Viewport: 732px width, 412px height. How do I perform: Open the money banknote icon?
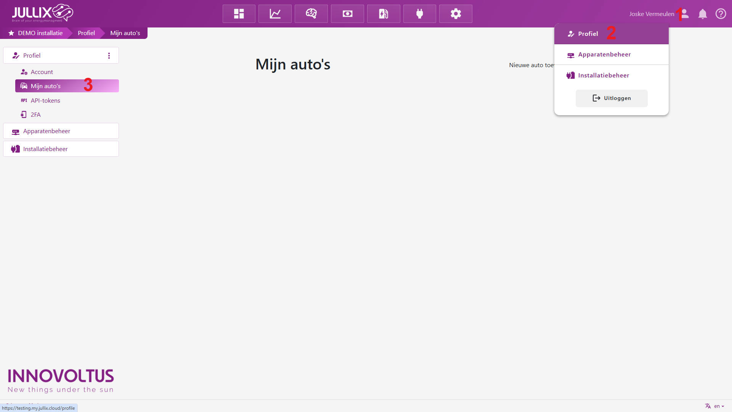pyautogui.click(x=347, y=14)
